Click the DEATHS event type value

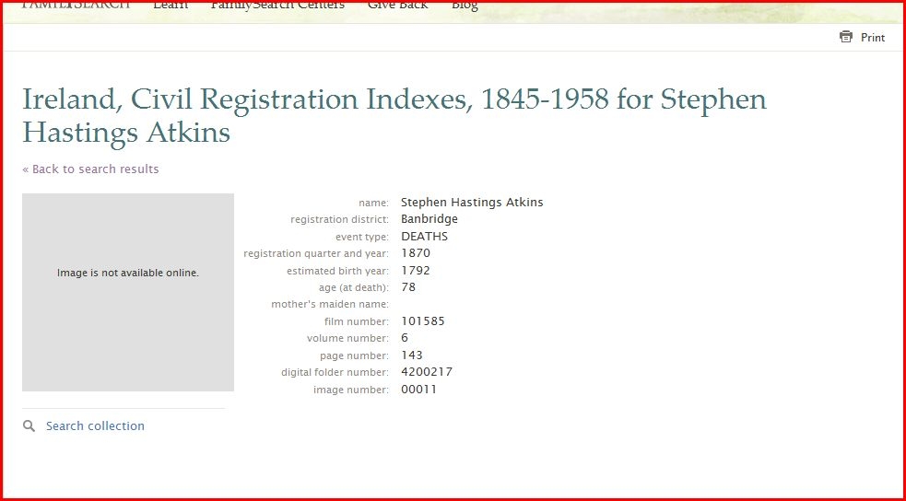[x=424, y=237]
